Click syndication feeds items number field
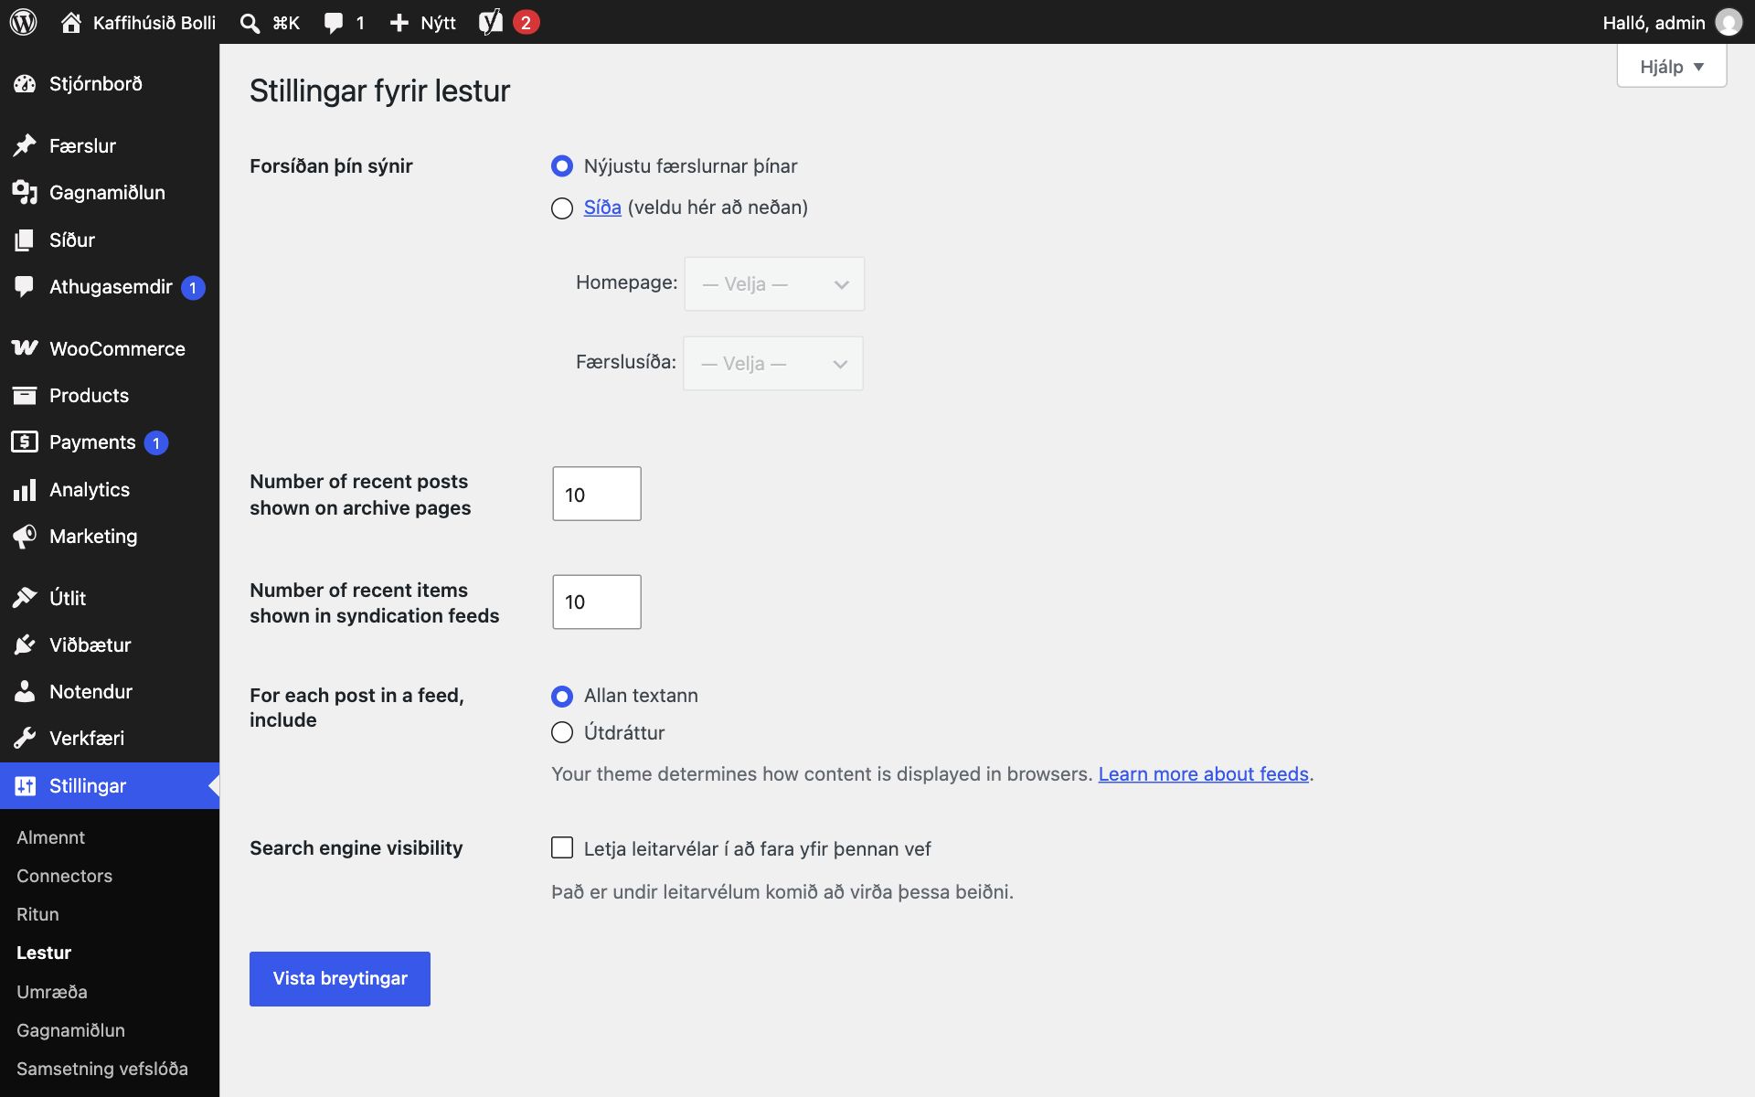 pos(597,602)
